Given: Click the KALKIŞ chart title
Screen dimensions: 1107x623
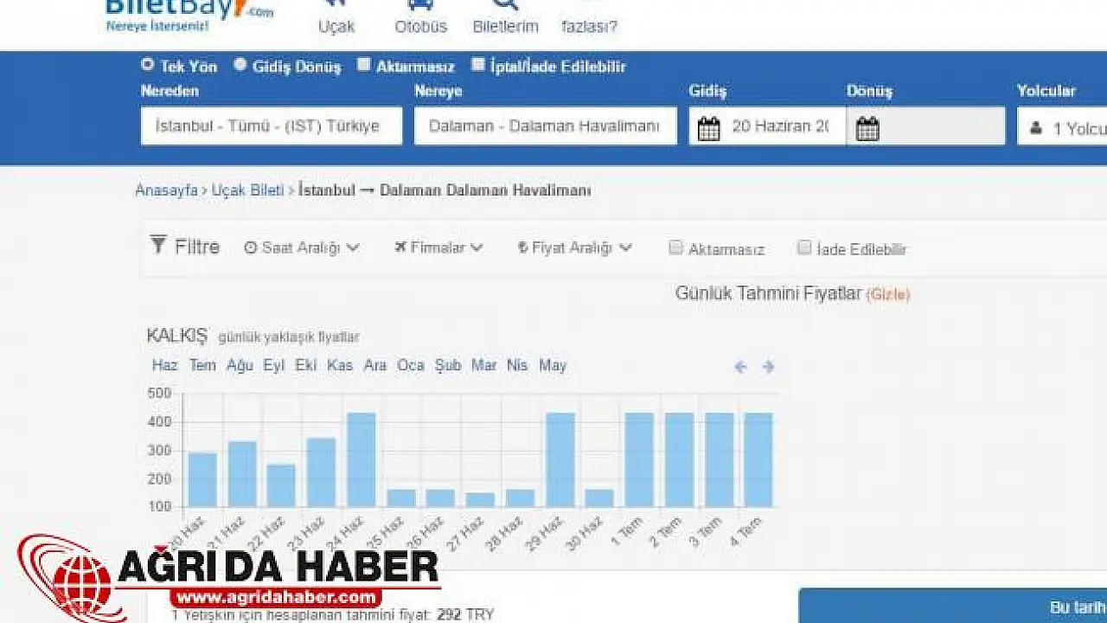Looking at the screenshot, I should tap(177, 335).
